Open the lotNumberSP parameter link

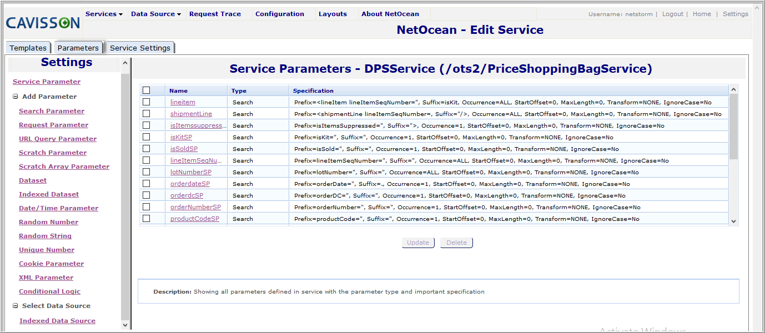[191, 172]
